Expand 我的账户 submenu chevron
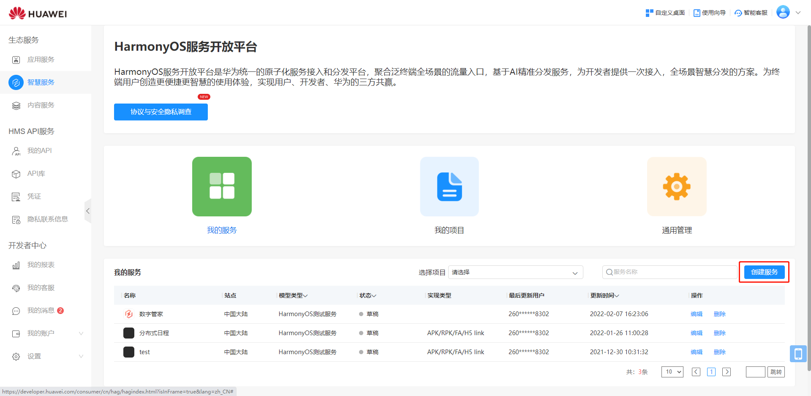Image resolution: width=811 pixels, height=396 pixels. coord(81,333)
